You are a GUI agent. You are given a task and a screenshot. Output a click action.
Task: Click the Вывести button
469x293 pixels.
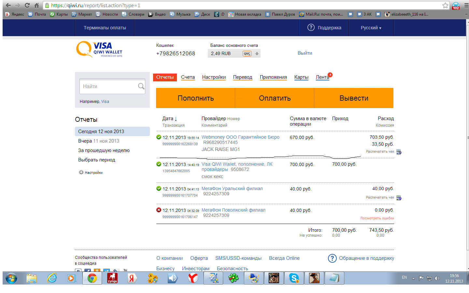[x=354, y=98]
